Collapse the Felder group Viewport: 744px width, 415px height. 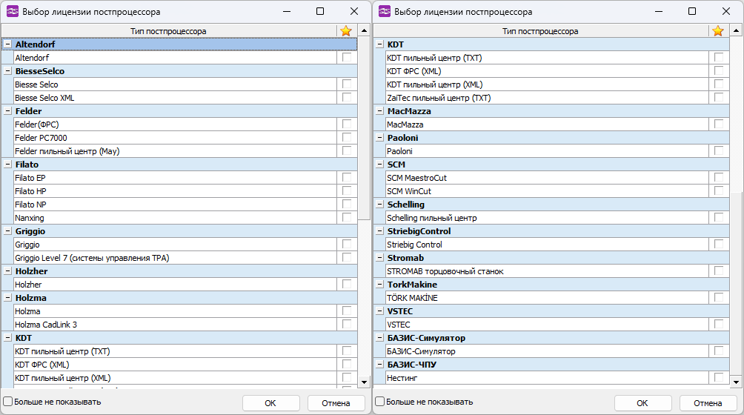7,111
